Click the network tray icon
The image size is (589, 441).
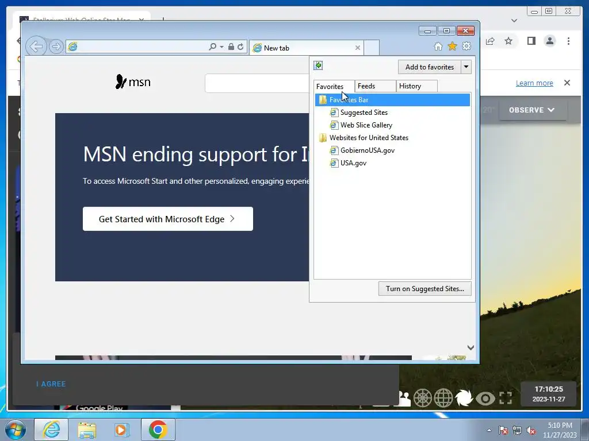pos(517,430)
